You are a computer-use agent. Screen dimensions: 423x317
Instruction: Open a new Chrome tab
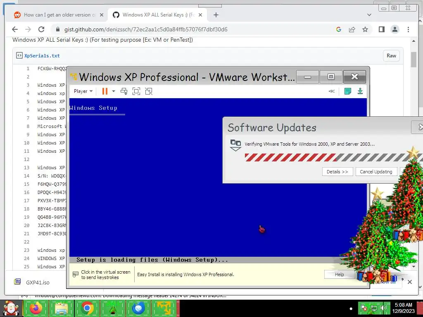216,15
